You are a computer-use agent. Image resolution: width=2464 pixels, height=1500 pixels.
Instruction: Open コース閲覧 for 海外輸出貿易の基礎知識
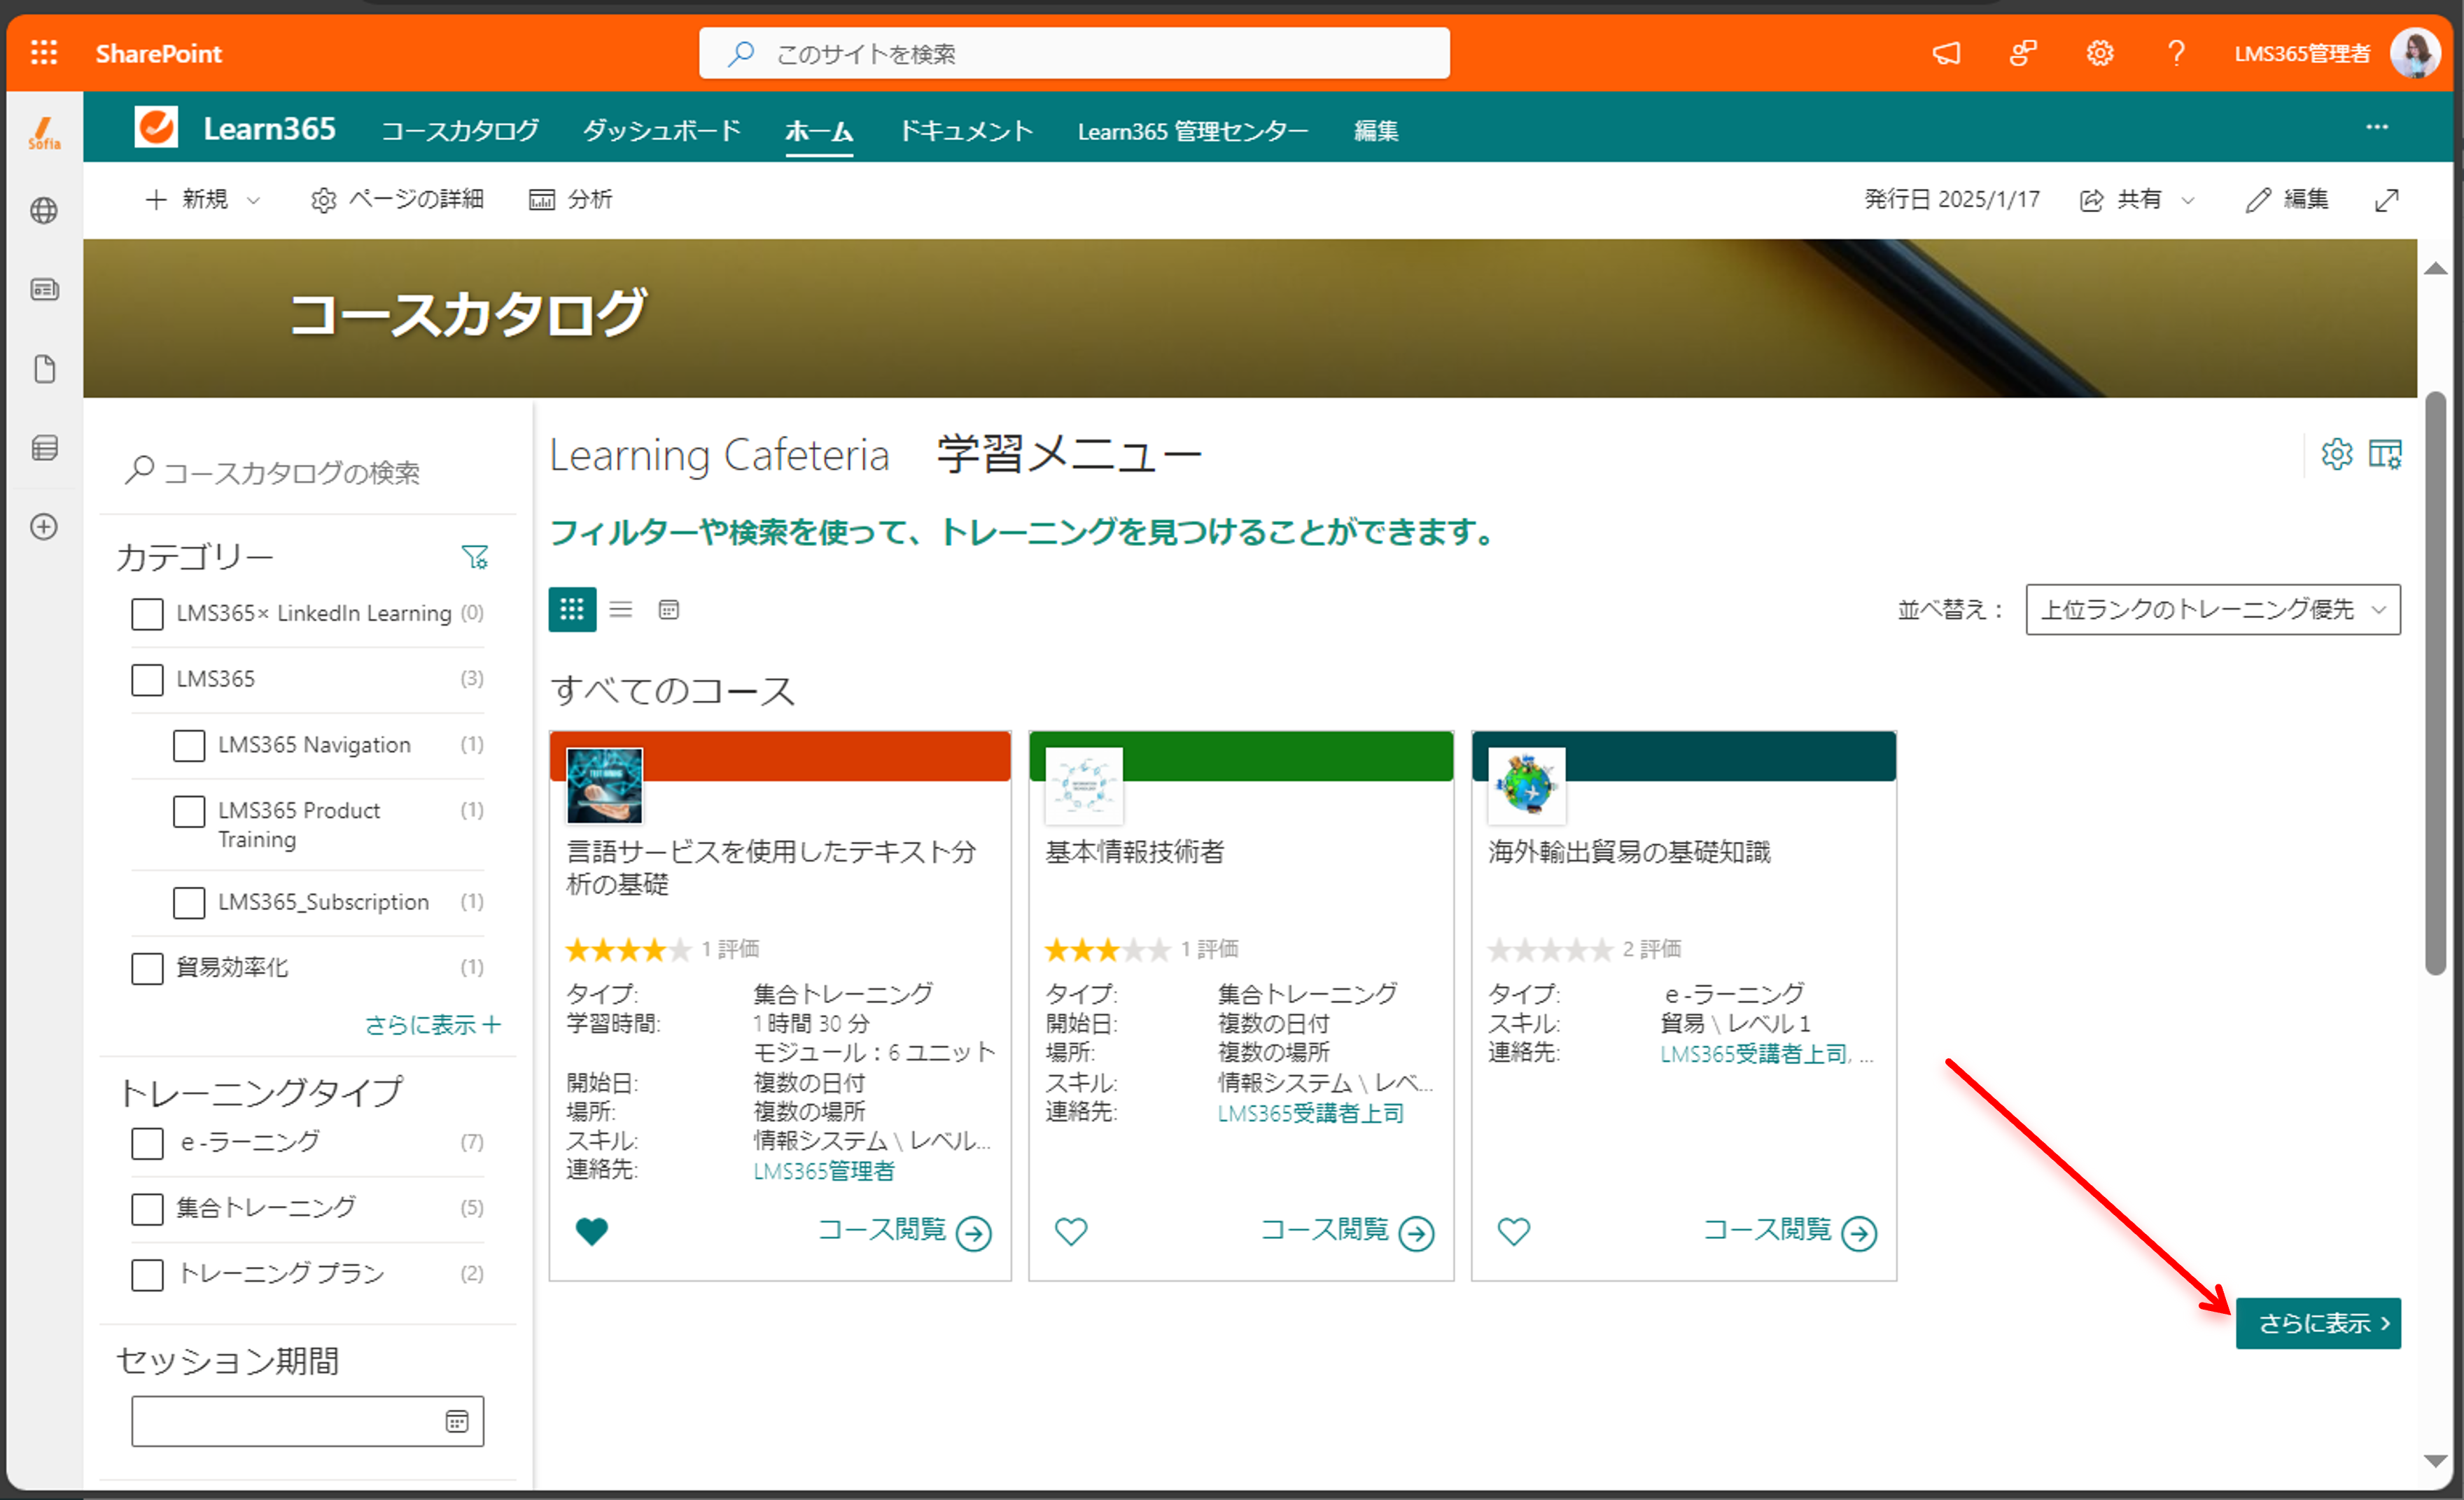[1790, 1231]
